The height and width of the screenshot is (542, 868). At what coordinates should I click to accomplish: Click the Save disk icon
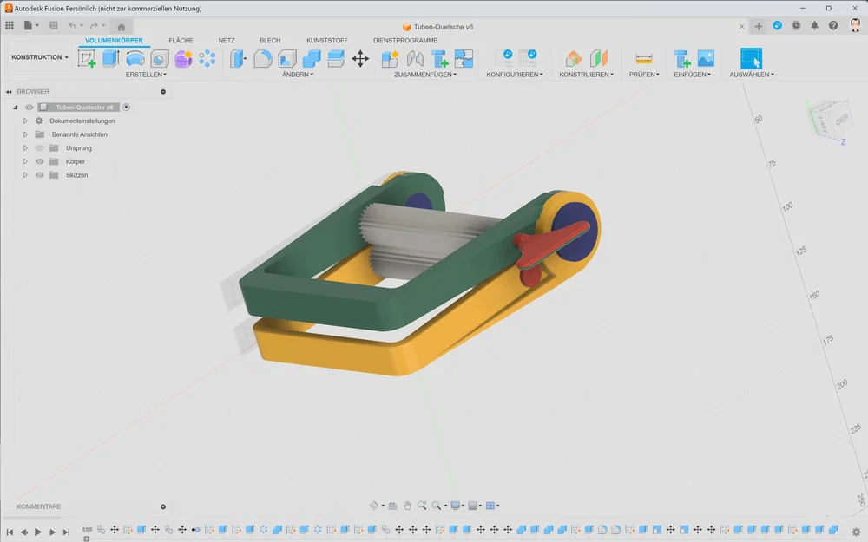(x=54, y=25)
